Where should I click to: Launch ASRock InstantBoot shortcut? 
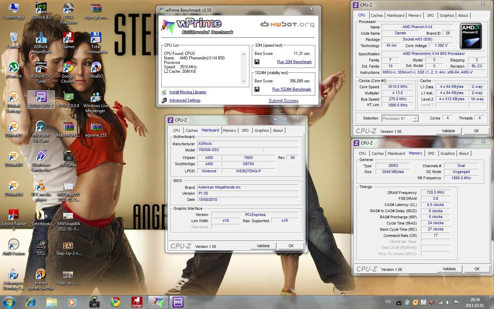point(41,43)
